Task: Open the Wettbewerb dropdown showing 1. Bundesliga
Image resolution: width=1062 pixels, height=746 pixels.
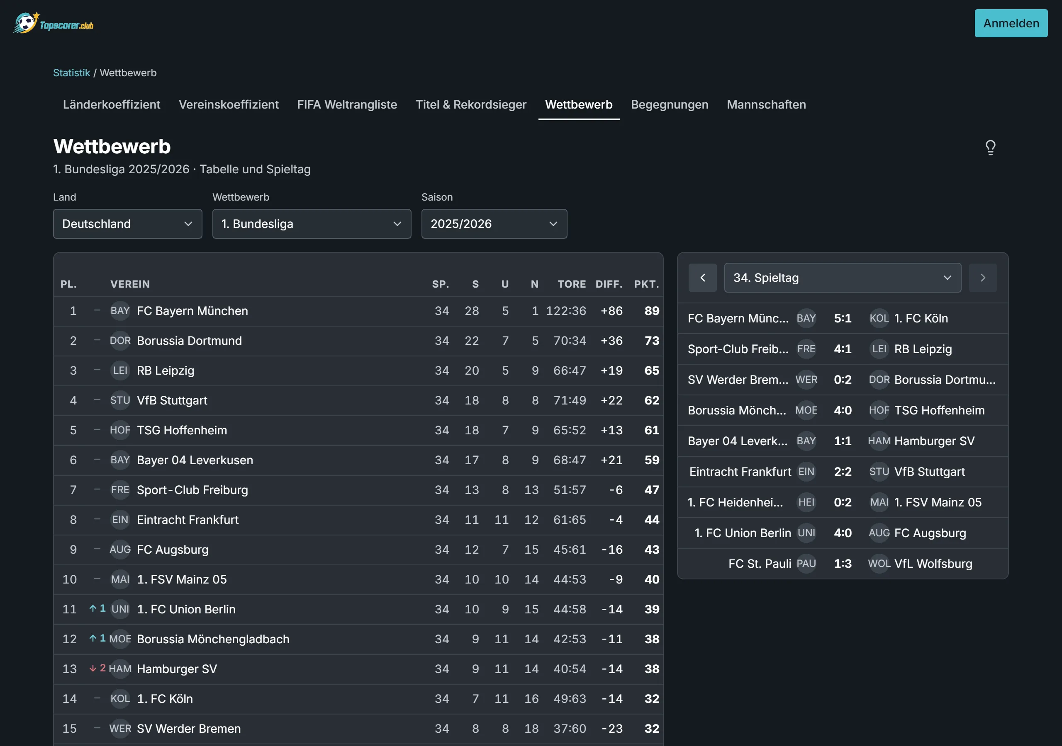Action: coord(311,224)
